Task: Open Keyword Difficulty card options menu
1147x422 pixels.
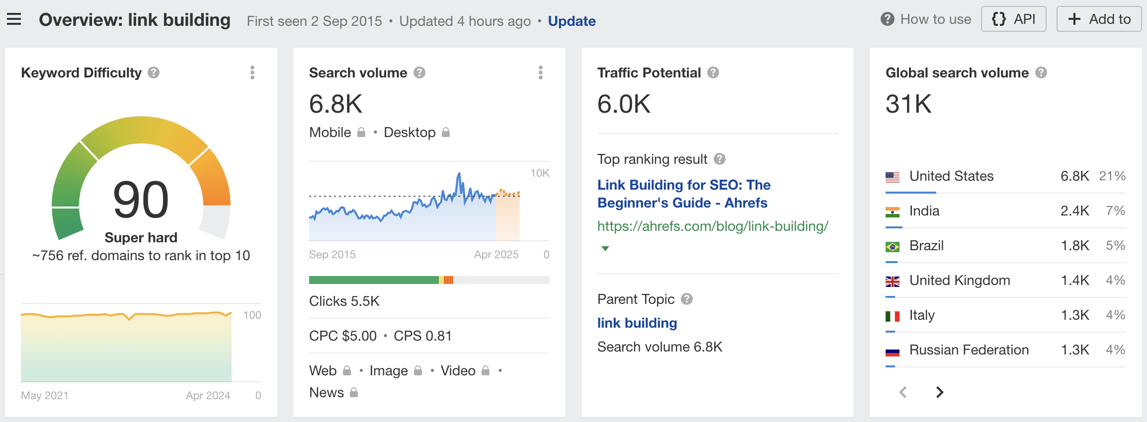Action: (252, 73)
